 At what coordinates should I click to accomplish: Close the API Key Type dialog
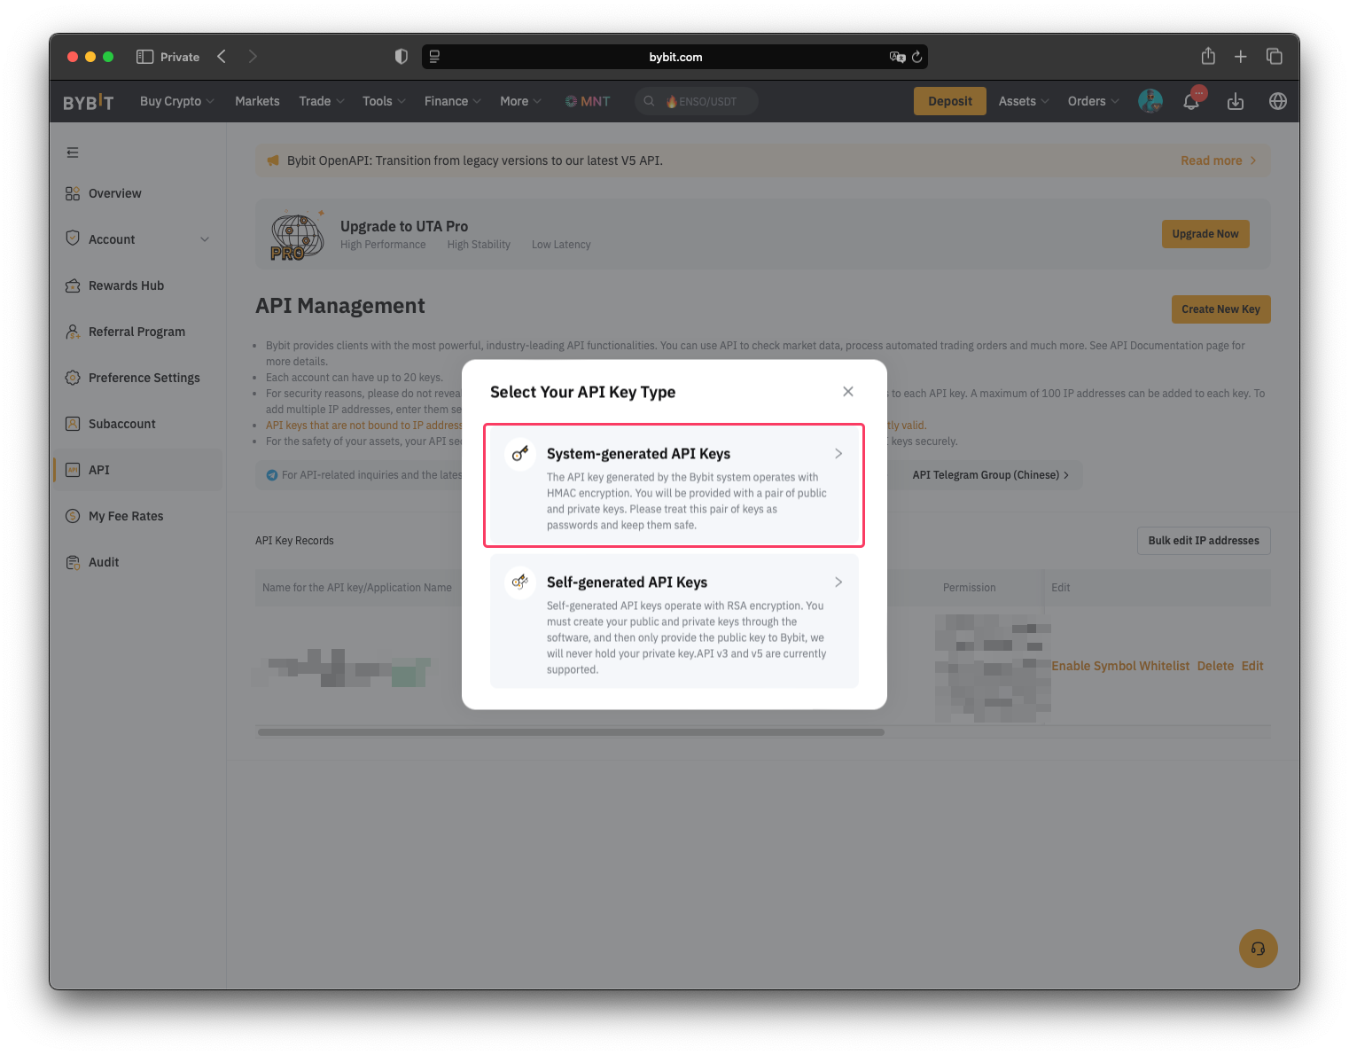click(x=847, y=392)
